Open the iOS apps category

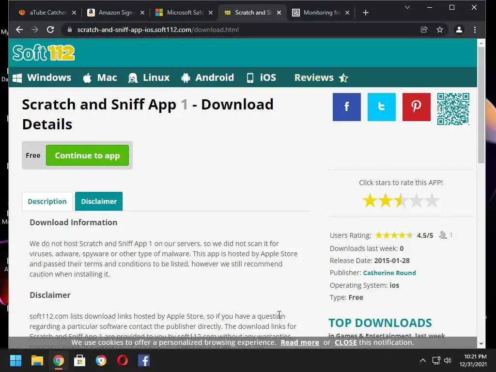(x=261, y=77)
